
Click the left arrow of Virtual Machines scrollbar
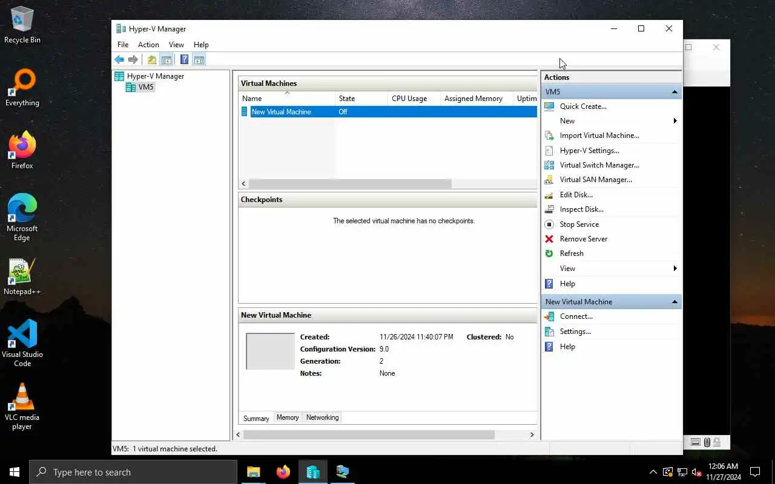244,183
